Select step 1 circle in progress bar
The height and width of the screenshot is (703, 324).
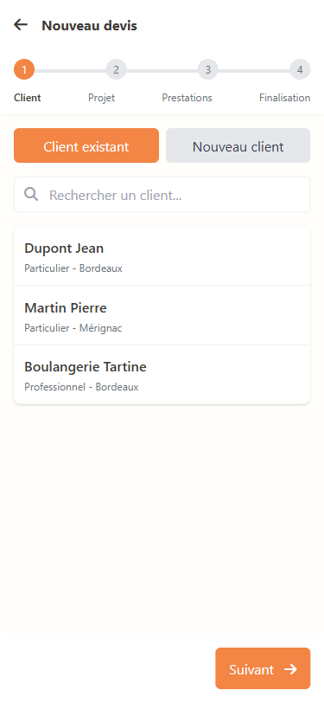click(x=24, y=69)
